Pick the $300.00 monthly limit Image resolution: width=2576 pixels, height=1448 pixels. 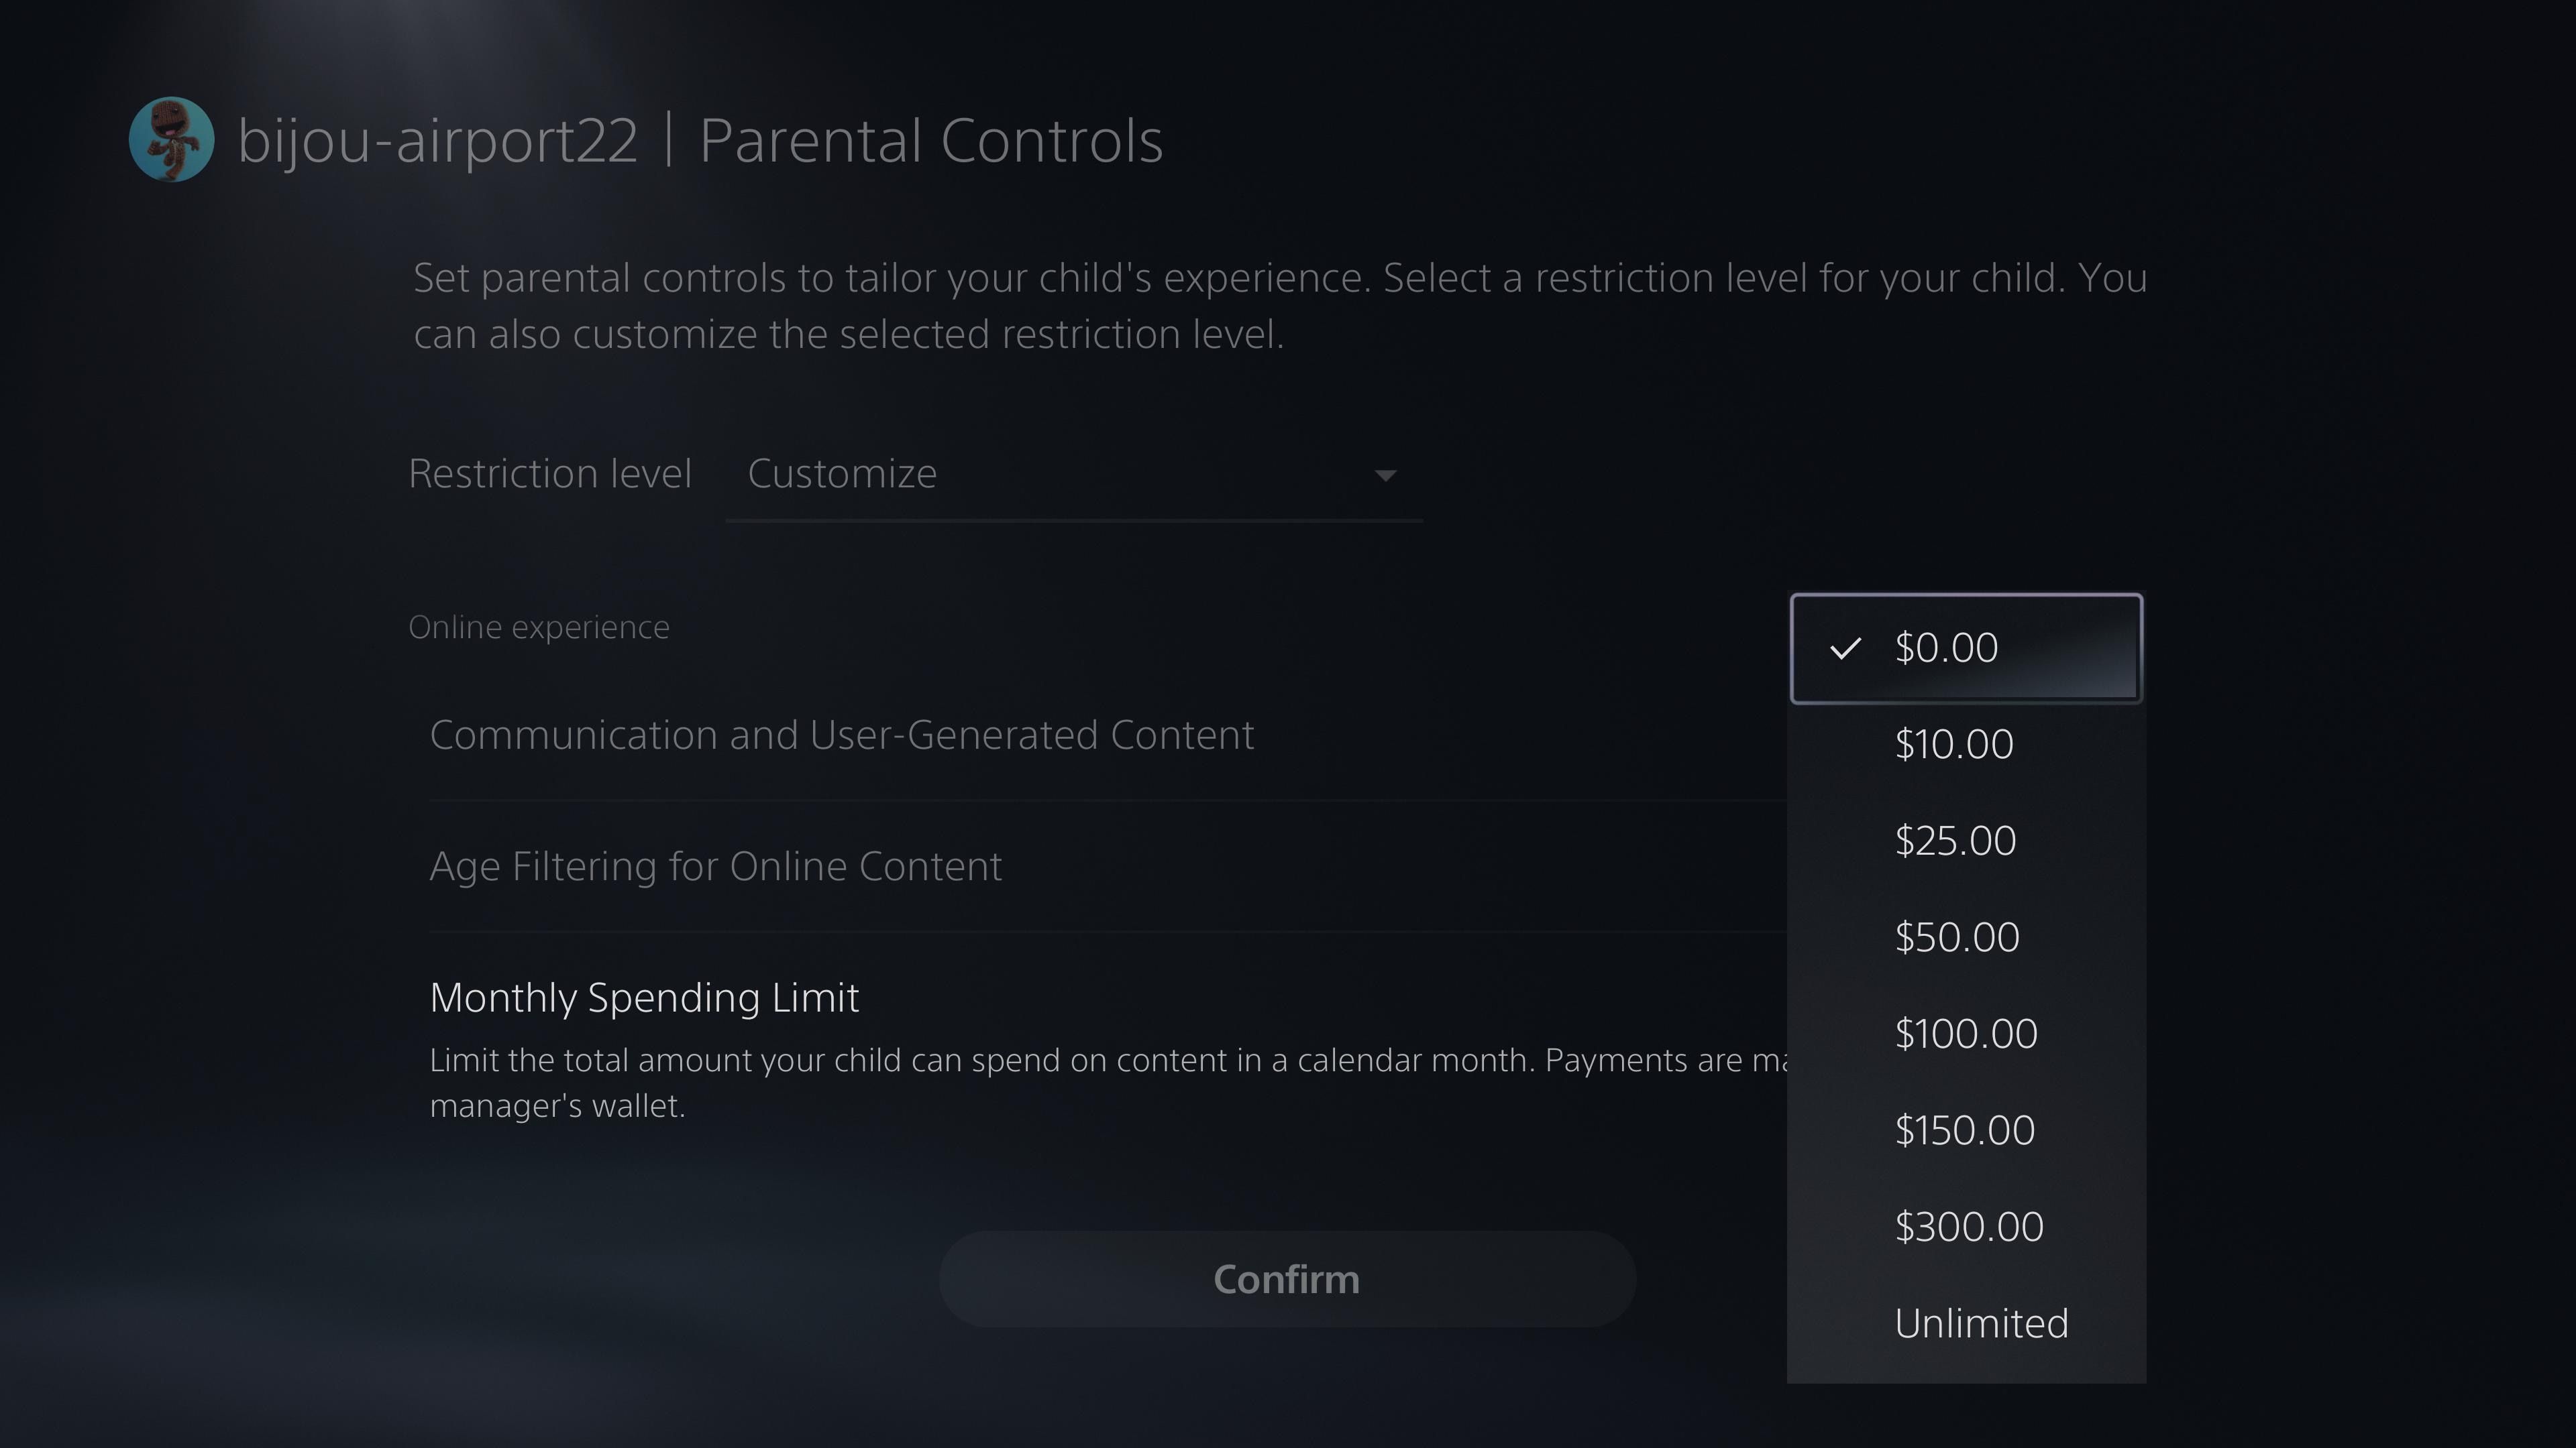click(x=1967, y=1226)
